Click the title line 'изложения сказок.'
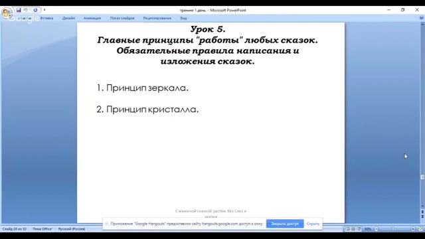Viewport: 425px width, 239px height. tap(208, 61)
